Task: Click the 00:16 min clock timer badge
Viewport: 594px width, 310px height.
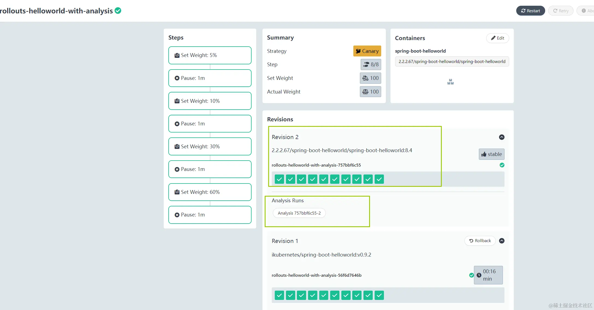Action: coord(488,275)
